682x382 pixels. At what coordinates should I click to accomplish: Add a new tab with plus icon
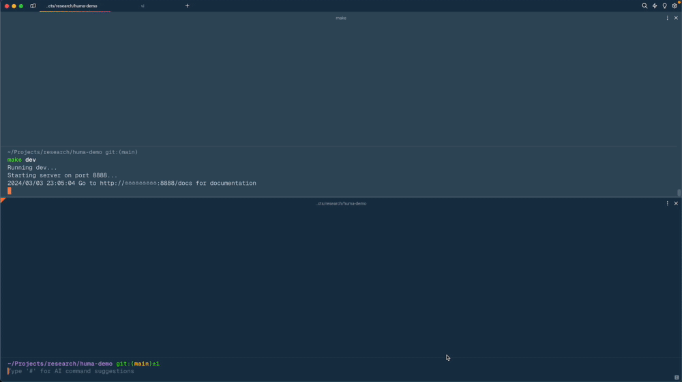point(187,5)
